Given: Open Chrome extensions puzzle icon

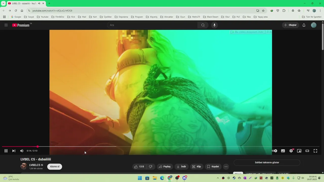Looking at the screenshot, I should pos(284,11).
